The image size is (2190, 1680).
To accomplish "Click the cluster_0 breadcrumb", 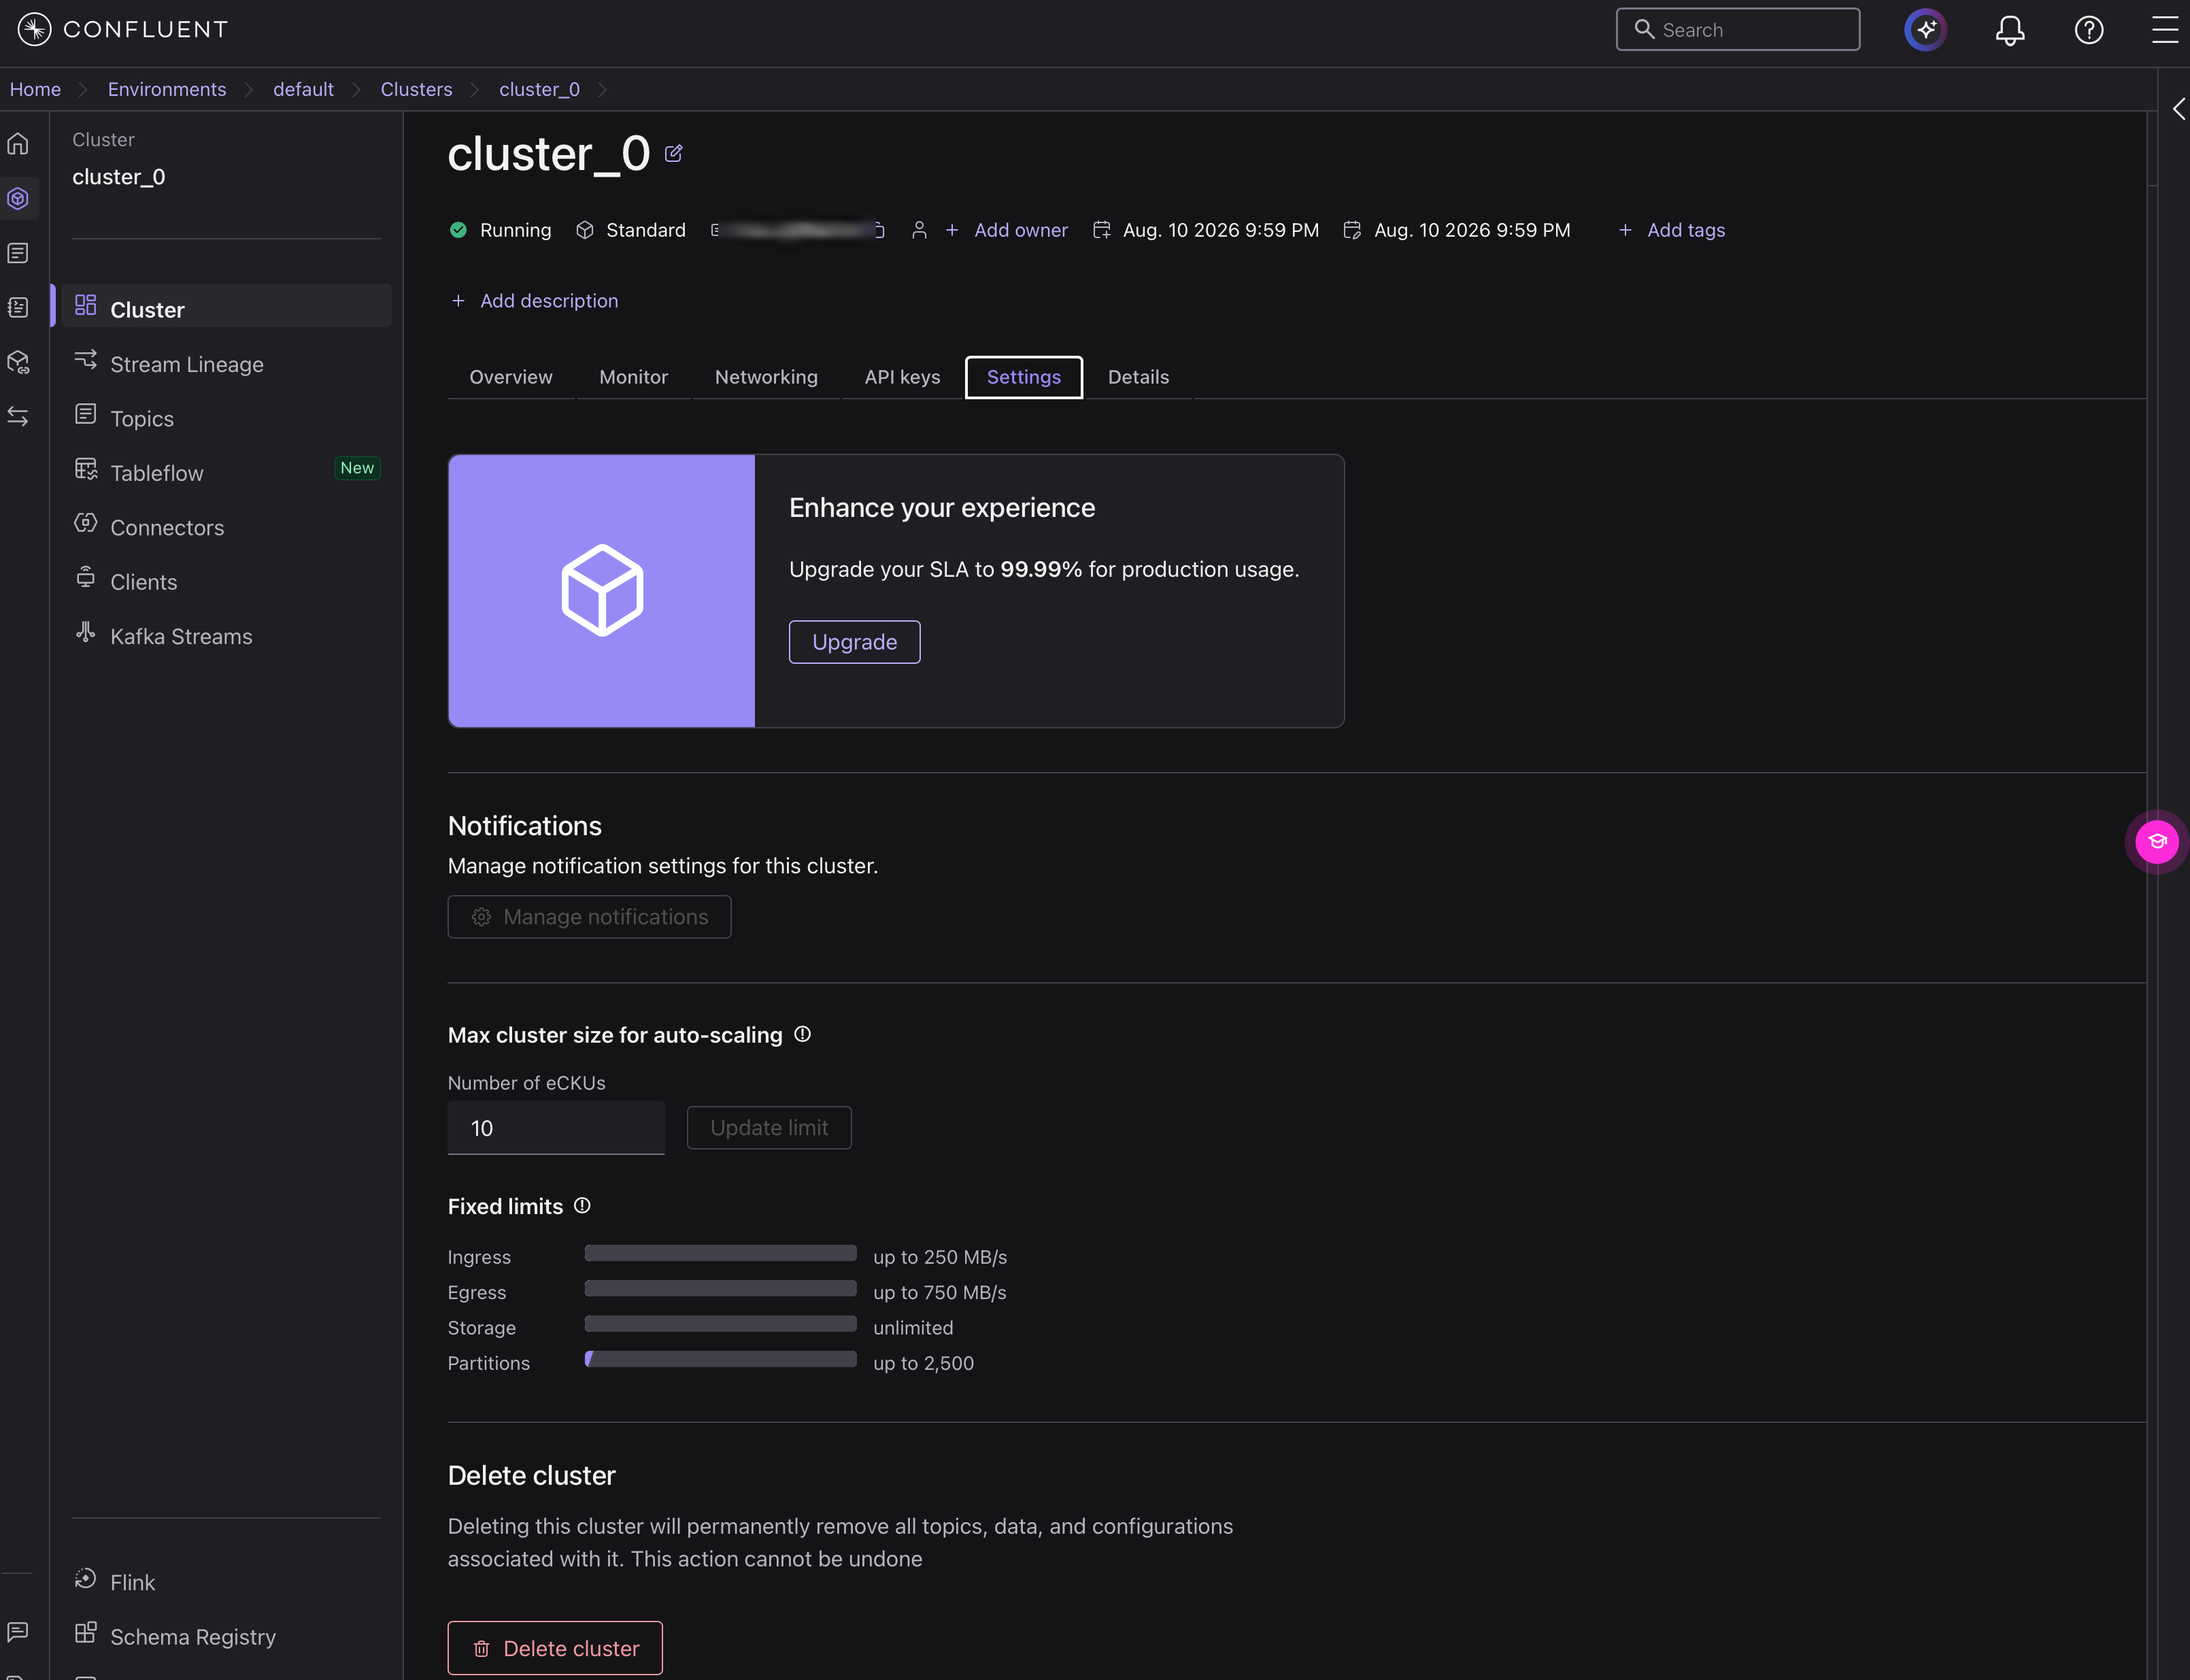I will [539, 89].
